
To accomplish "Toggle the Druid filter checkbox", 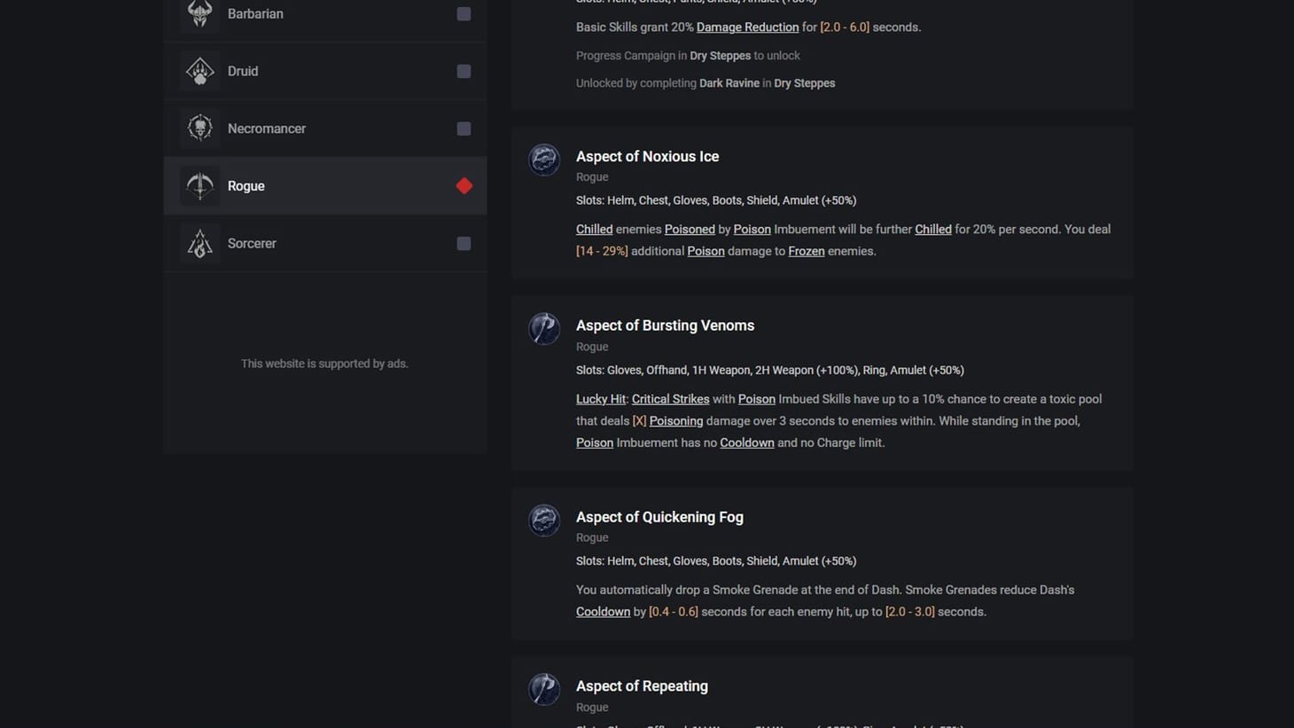I will pyautogui.click(x=464, y=71).
